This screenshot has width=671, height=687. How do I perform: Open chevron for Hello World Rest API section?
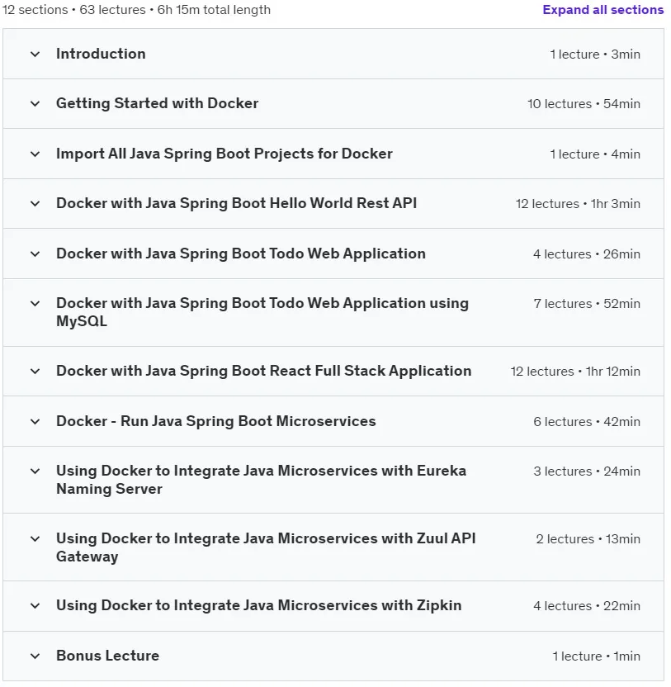35,204
